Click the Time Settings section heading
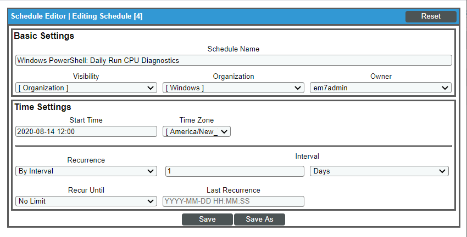Viewport: 467px width, 237px height. [x=43, y=107]
